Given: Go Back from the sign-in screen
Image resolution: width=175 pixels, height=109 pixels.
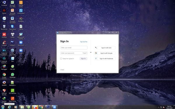Looking at the screenshot, I should [62, 70].
